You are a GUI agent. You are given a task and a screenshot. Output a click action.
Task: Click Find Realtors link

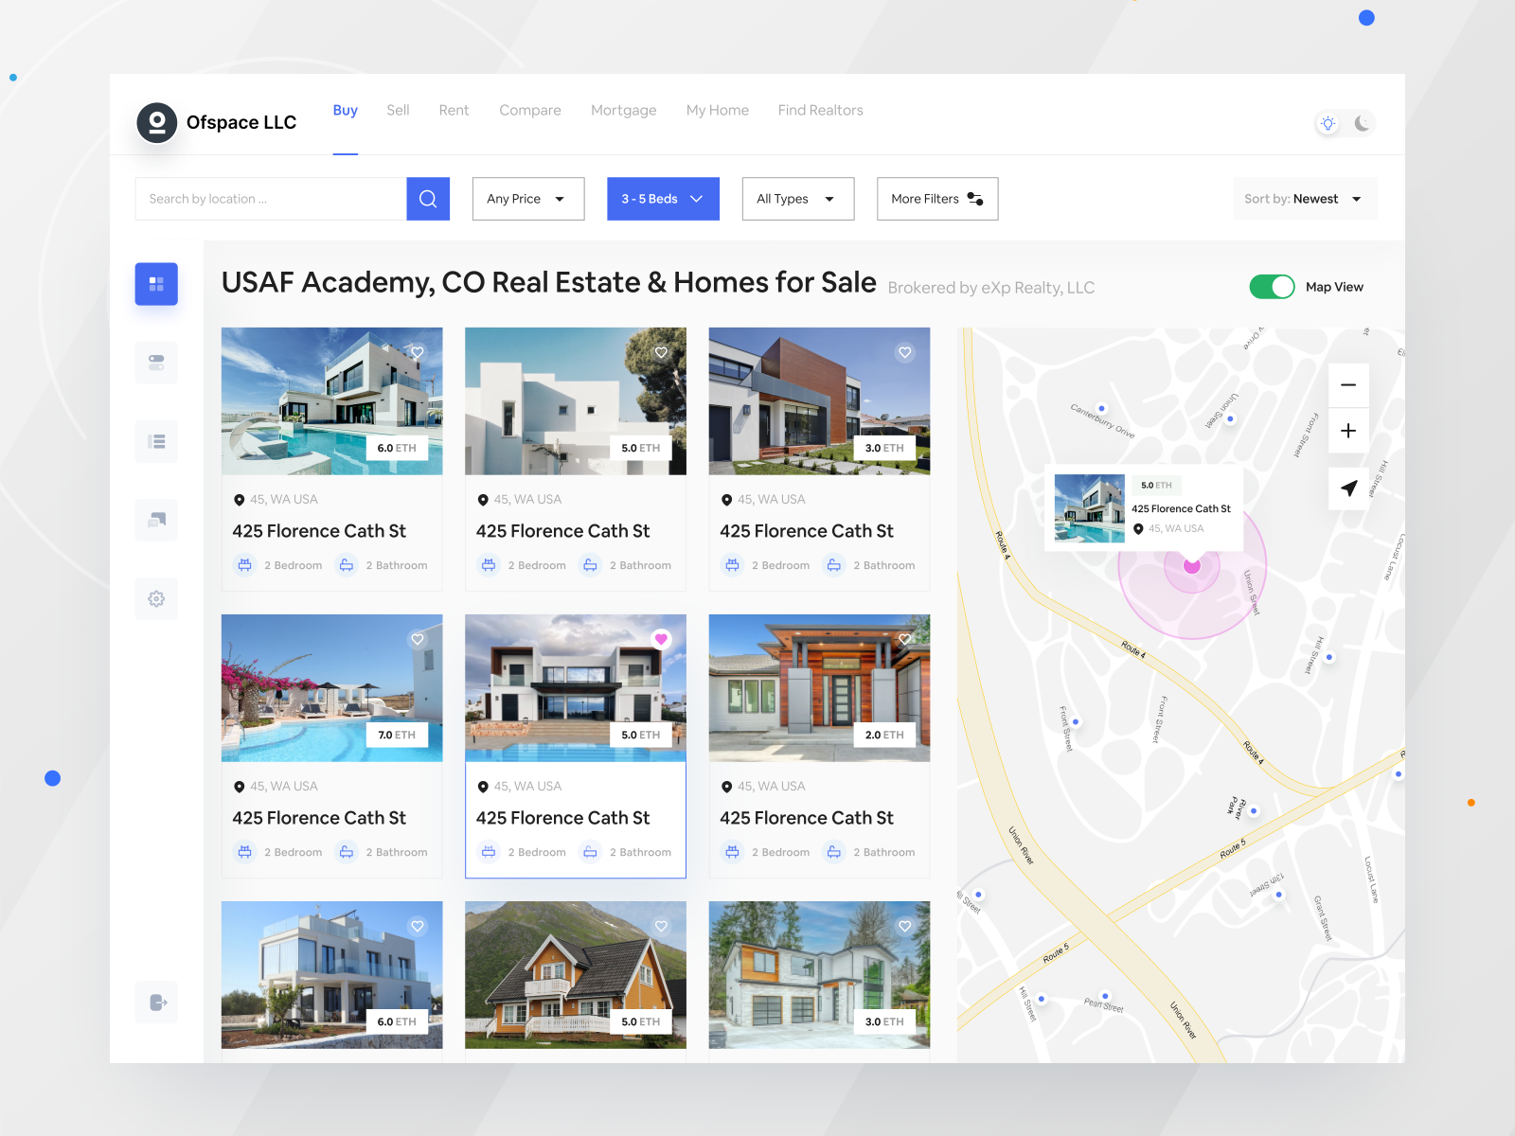(820, 111)
